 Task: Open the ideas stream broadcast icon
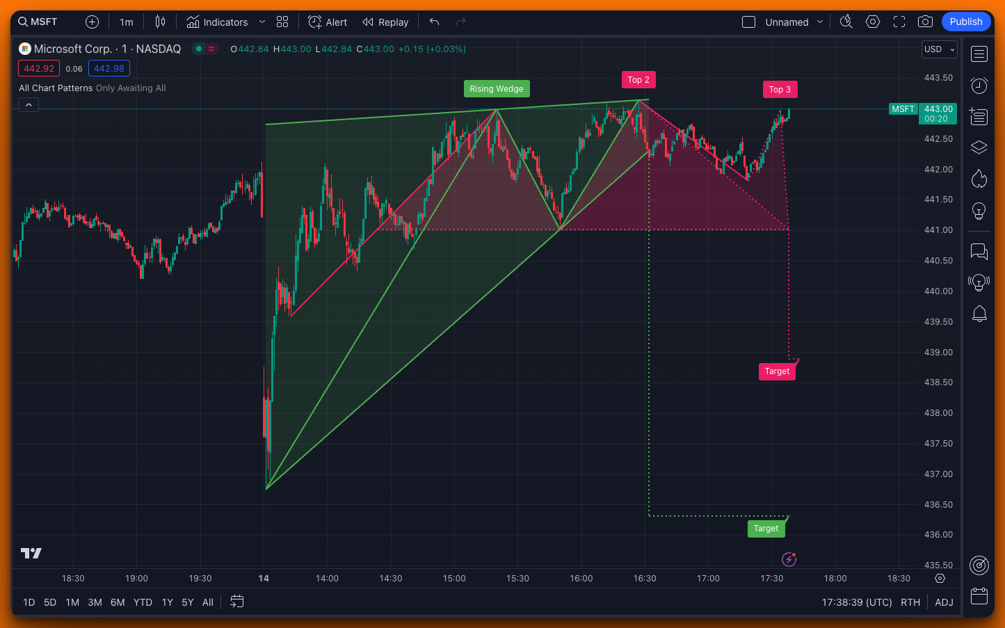tap(979, 282)
